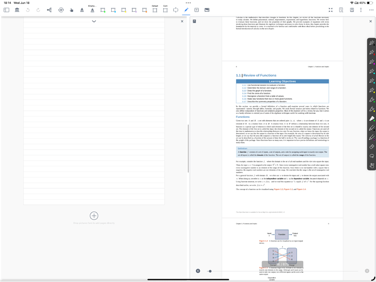Tap the multitasking three dots at top center
Screen dimensions: 376x282
pos(188,3)
